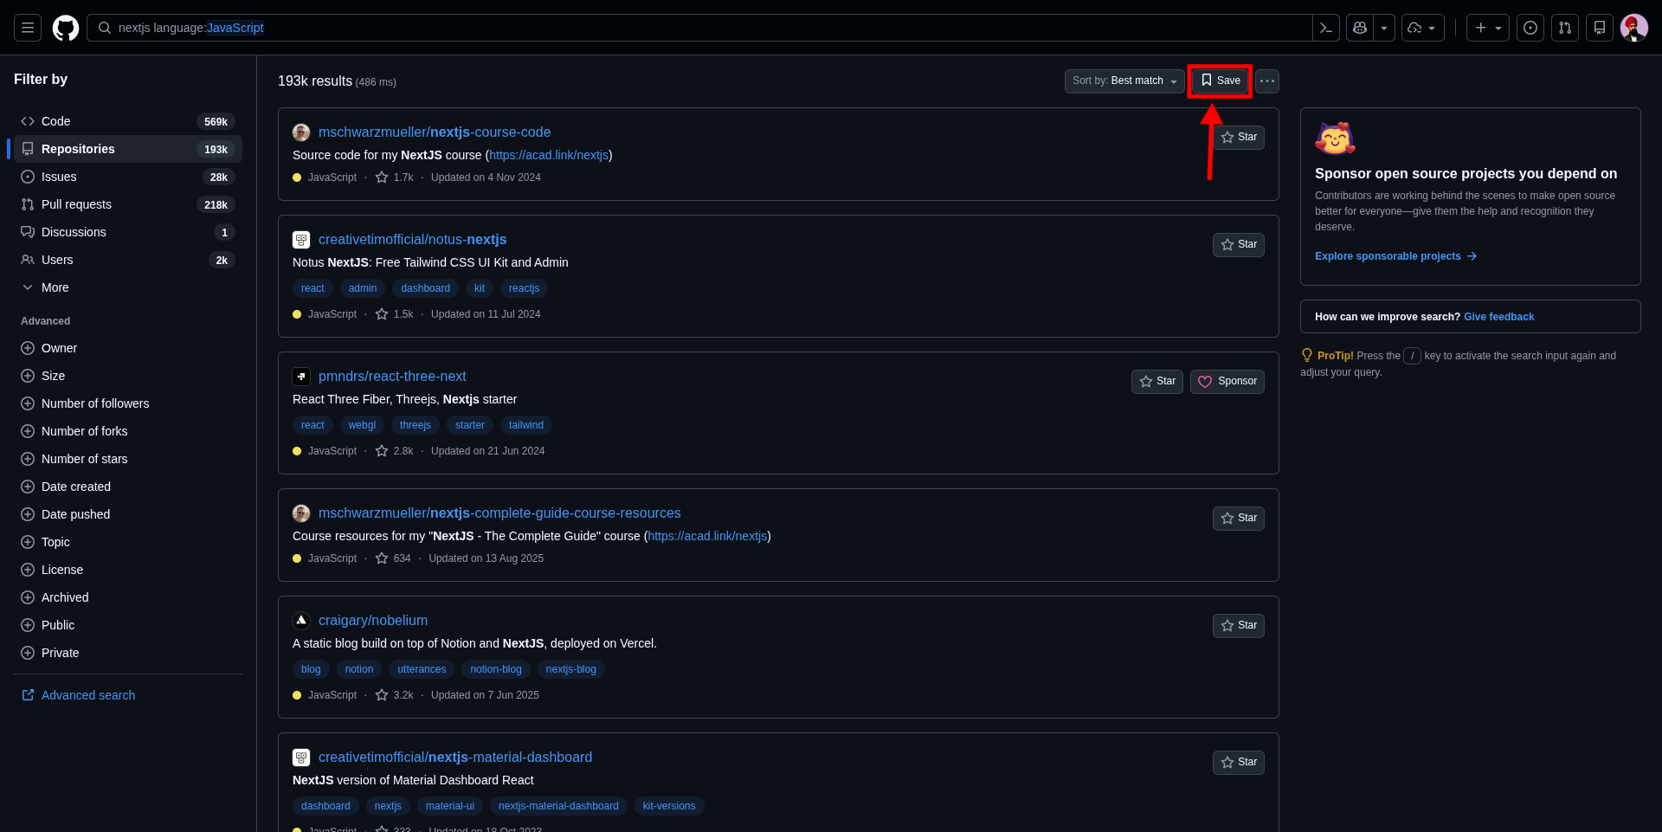
Task: Open pmndrs/react-three-next repository
Action: pyautogui.click(x=392, y=377)
